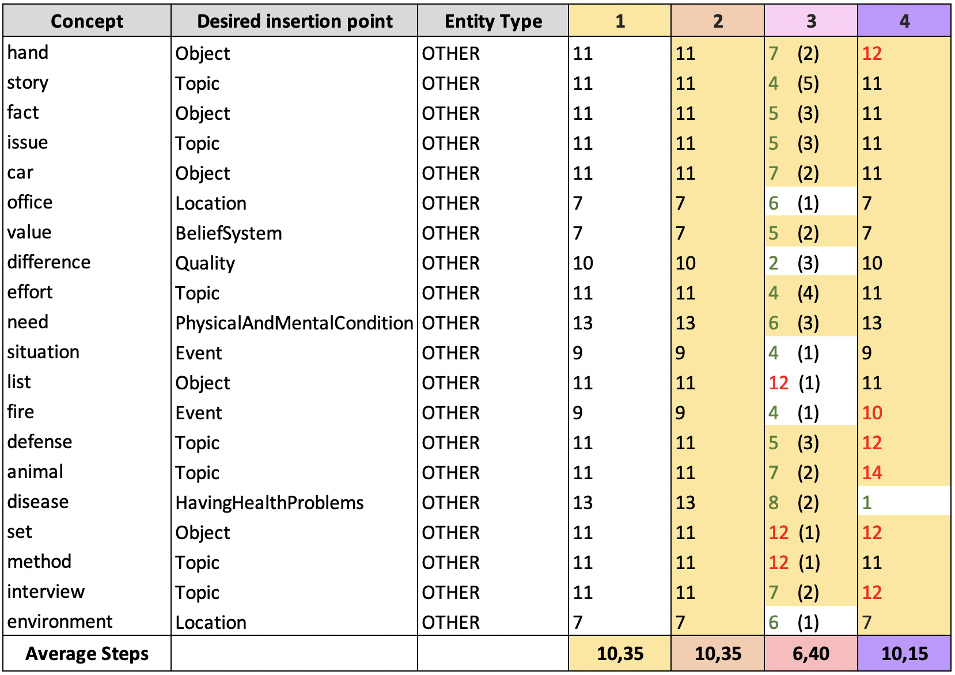This screenshot has width=955, height=675.
Task: Click the PhysicalAndMentalCondition cell
Action: pos(294,323)
